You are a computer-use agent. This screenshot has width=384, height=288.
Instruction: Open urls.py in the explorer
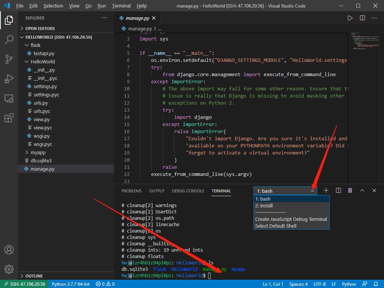point(40,103)
